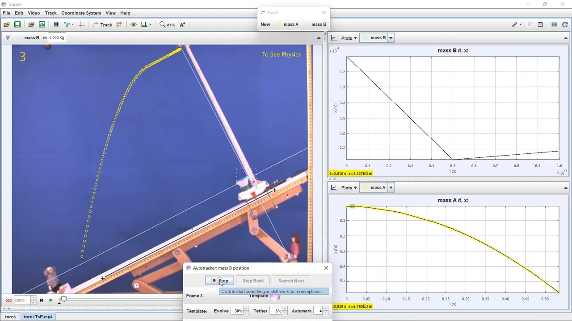The height and width of the screenshot is (321, 572).
Task: Click top plot axes icon
Action: pos(333,38)
